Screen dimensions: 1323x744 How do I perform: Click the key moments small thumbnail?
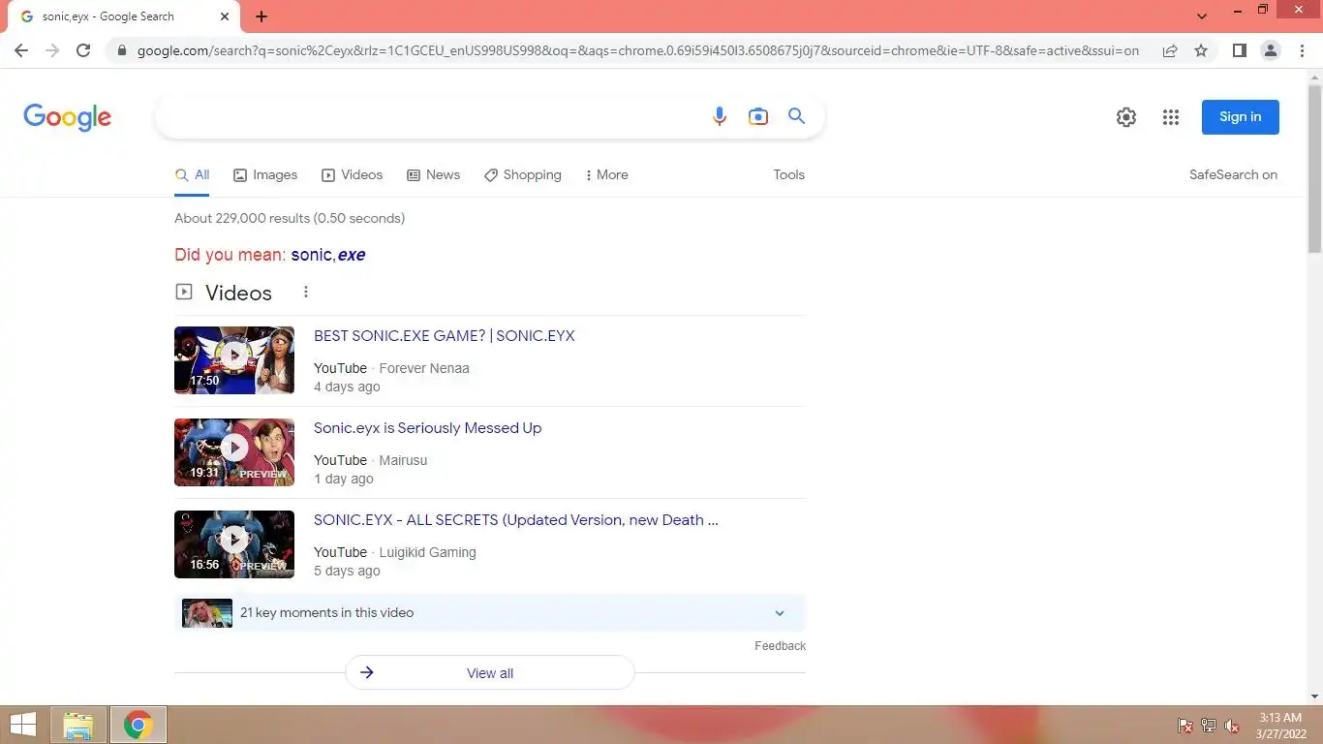[207, 613]
